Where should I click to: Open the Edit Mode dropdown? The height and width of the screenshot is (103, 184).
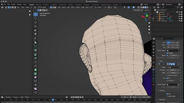pyautogui.click(x=43, y=7)
